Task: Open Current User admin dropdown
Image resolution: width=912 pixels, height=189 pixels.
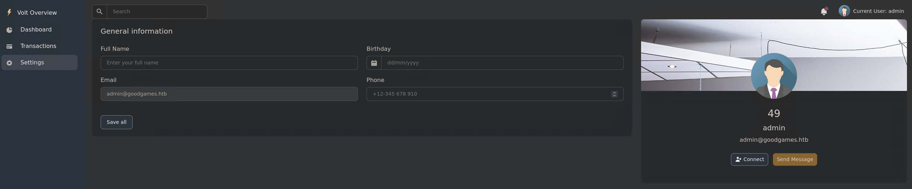Action: click(878, 11)
